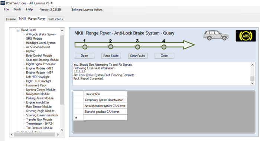Open the Tools menu
260x141 pixels.
pyautogui.click(x=17, y=9)
